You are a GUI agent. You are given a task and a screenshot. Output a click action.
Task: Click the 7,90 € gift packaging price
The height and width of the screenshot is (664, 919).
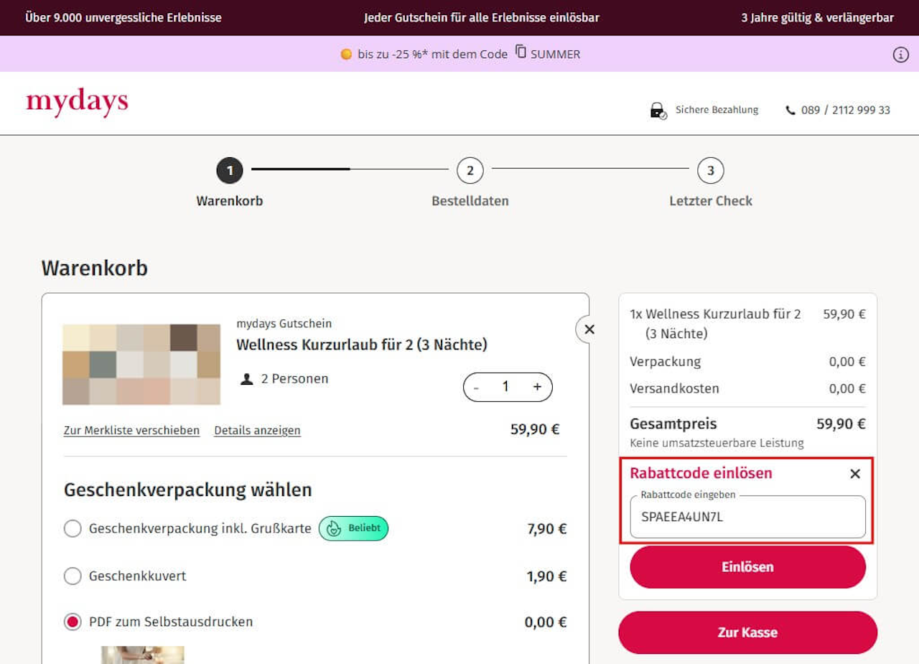tap(547, 529)
